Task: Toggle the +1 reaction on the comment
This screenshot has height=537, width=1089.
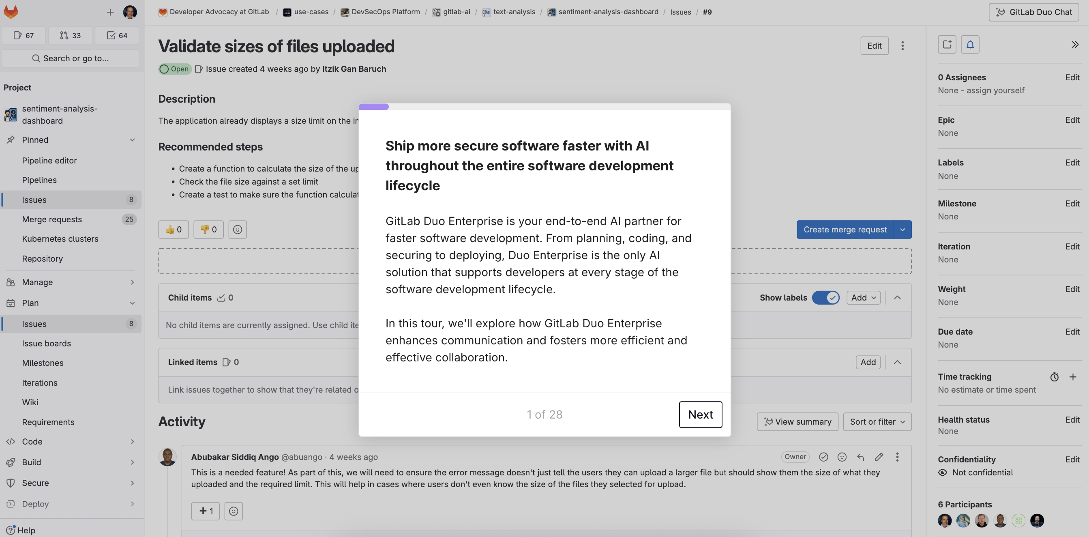Action: (206, 511)
